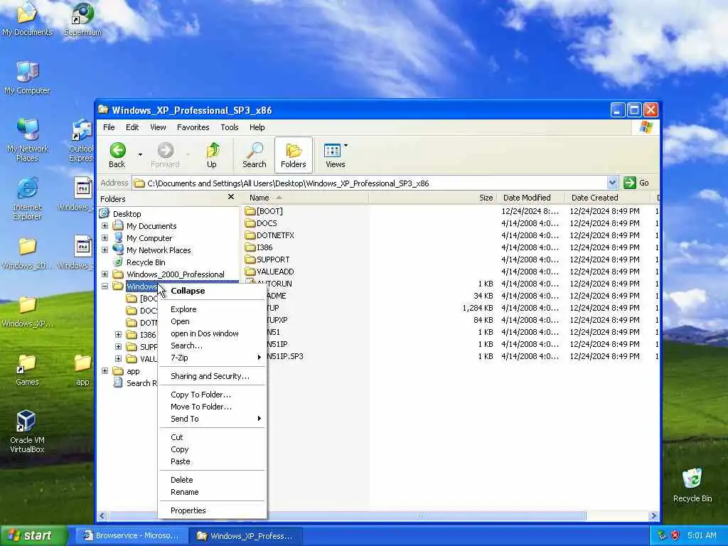Expand Windows_2000_Professional tree node
Image resolution: width=728 pixels, height=546 pixels.
pos(105,274)
